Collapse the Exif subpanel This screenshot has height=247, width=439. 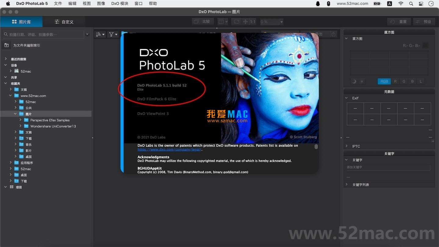click(347, 98)
